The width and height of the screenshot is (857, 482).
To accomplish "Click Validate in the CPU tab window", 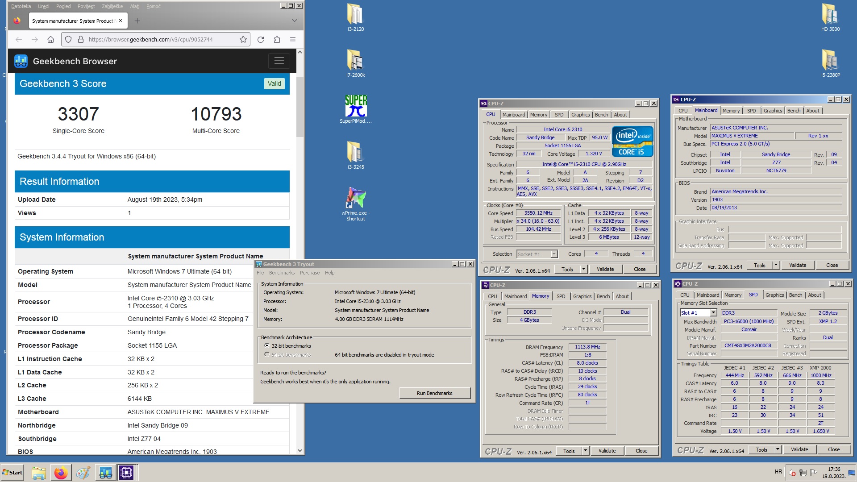I will [605, 269].
